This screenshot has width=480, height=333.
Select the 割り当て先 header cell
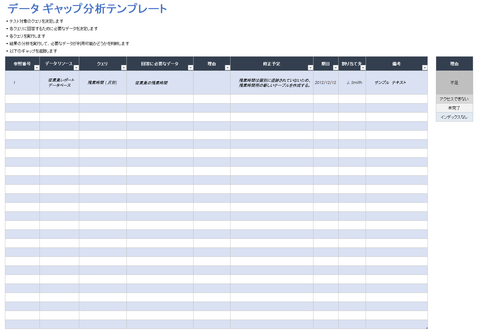pyautogui.click(x=352, y=64)
